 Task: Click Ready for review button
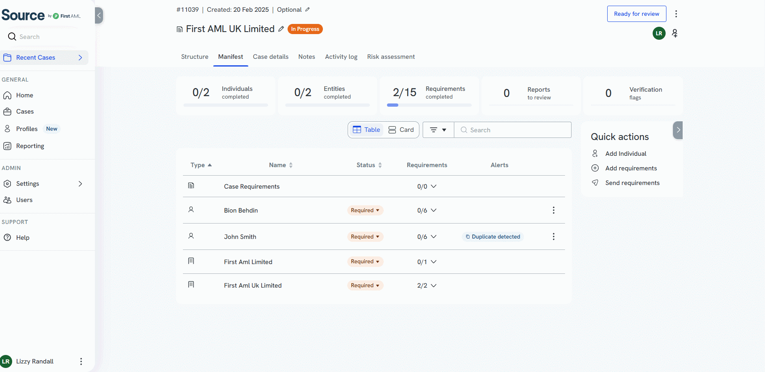636,14
